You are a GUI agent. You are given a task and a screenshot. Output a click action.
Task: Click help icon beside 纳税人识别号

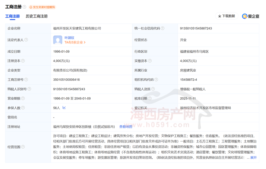28,89
